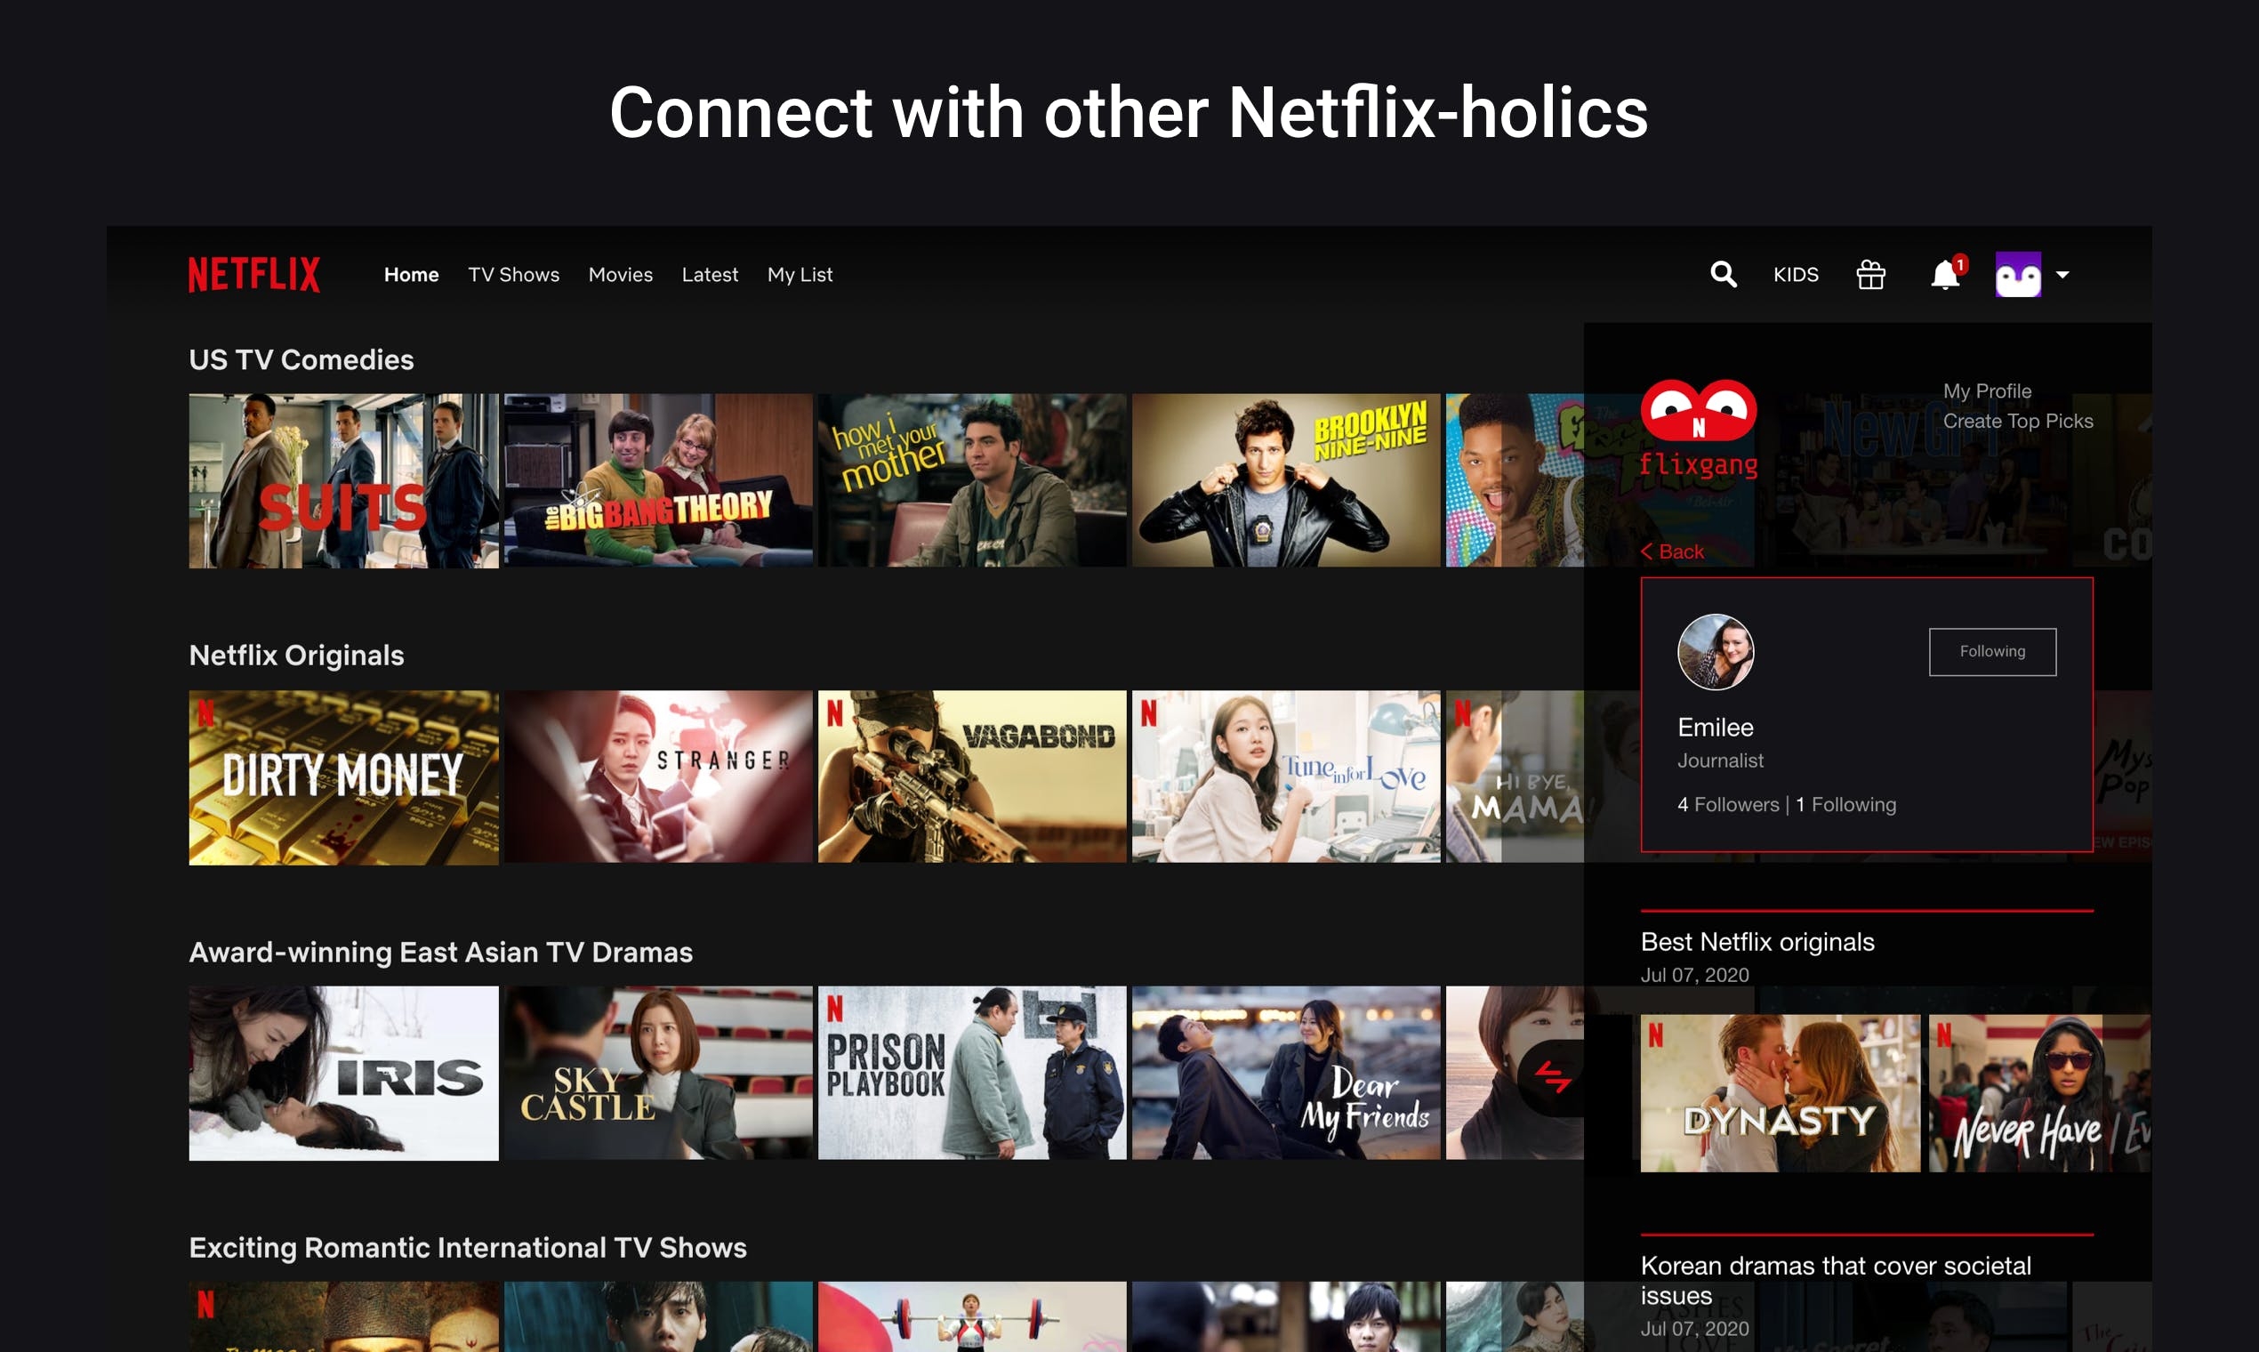Click Award-winning East Asian TV Dramas title

441,952
